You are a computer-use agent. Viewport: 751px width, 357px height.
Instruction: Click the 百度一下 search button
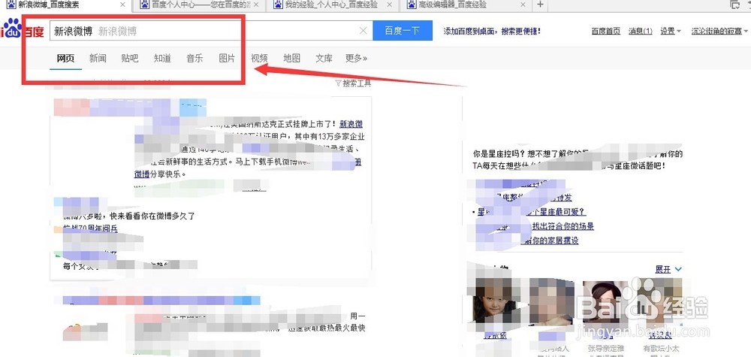pos(403,31)
